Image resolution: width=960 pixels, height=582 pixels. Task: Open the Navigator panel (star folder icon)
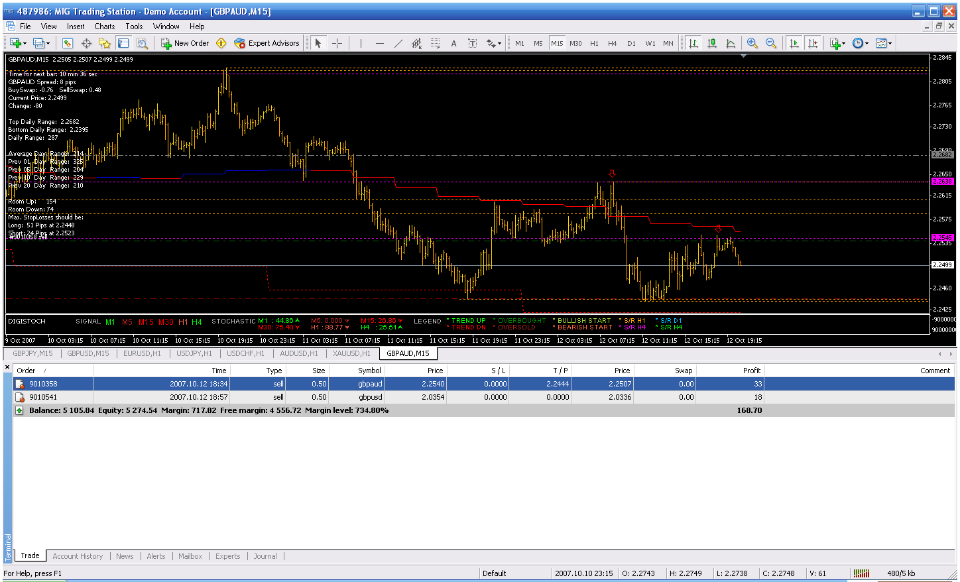[104, 43]
